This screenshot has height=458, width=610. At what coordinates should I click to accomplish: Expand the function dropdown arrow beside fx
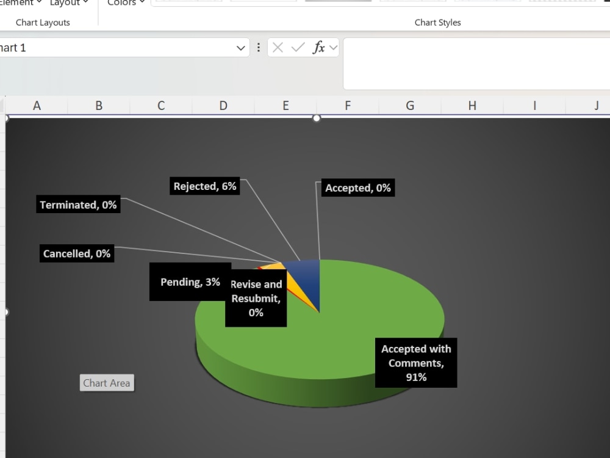tap(334, 48)
